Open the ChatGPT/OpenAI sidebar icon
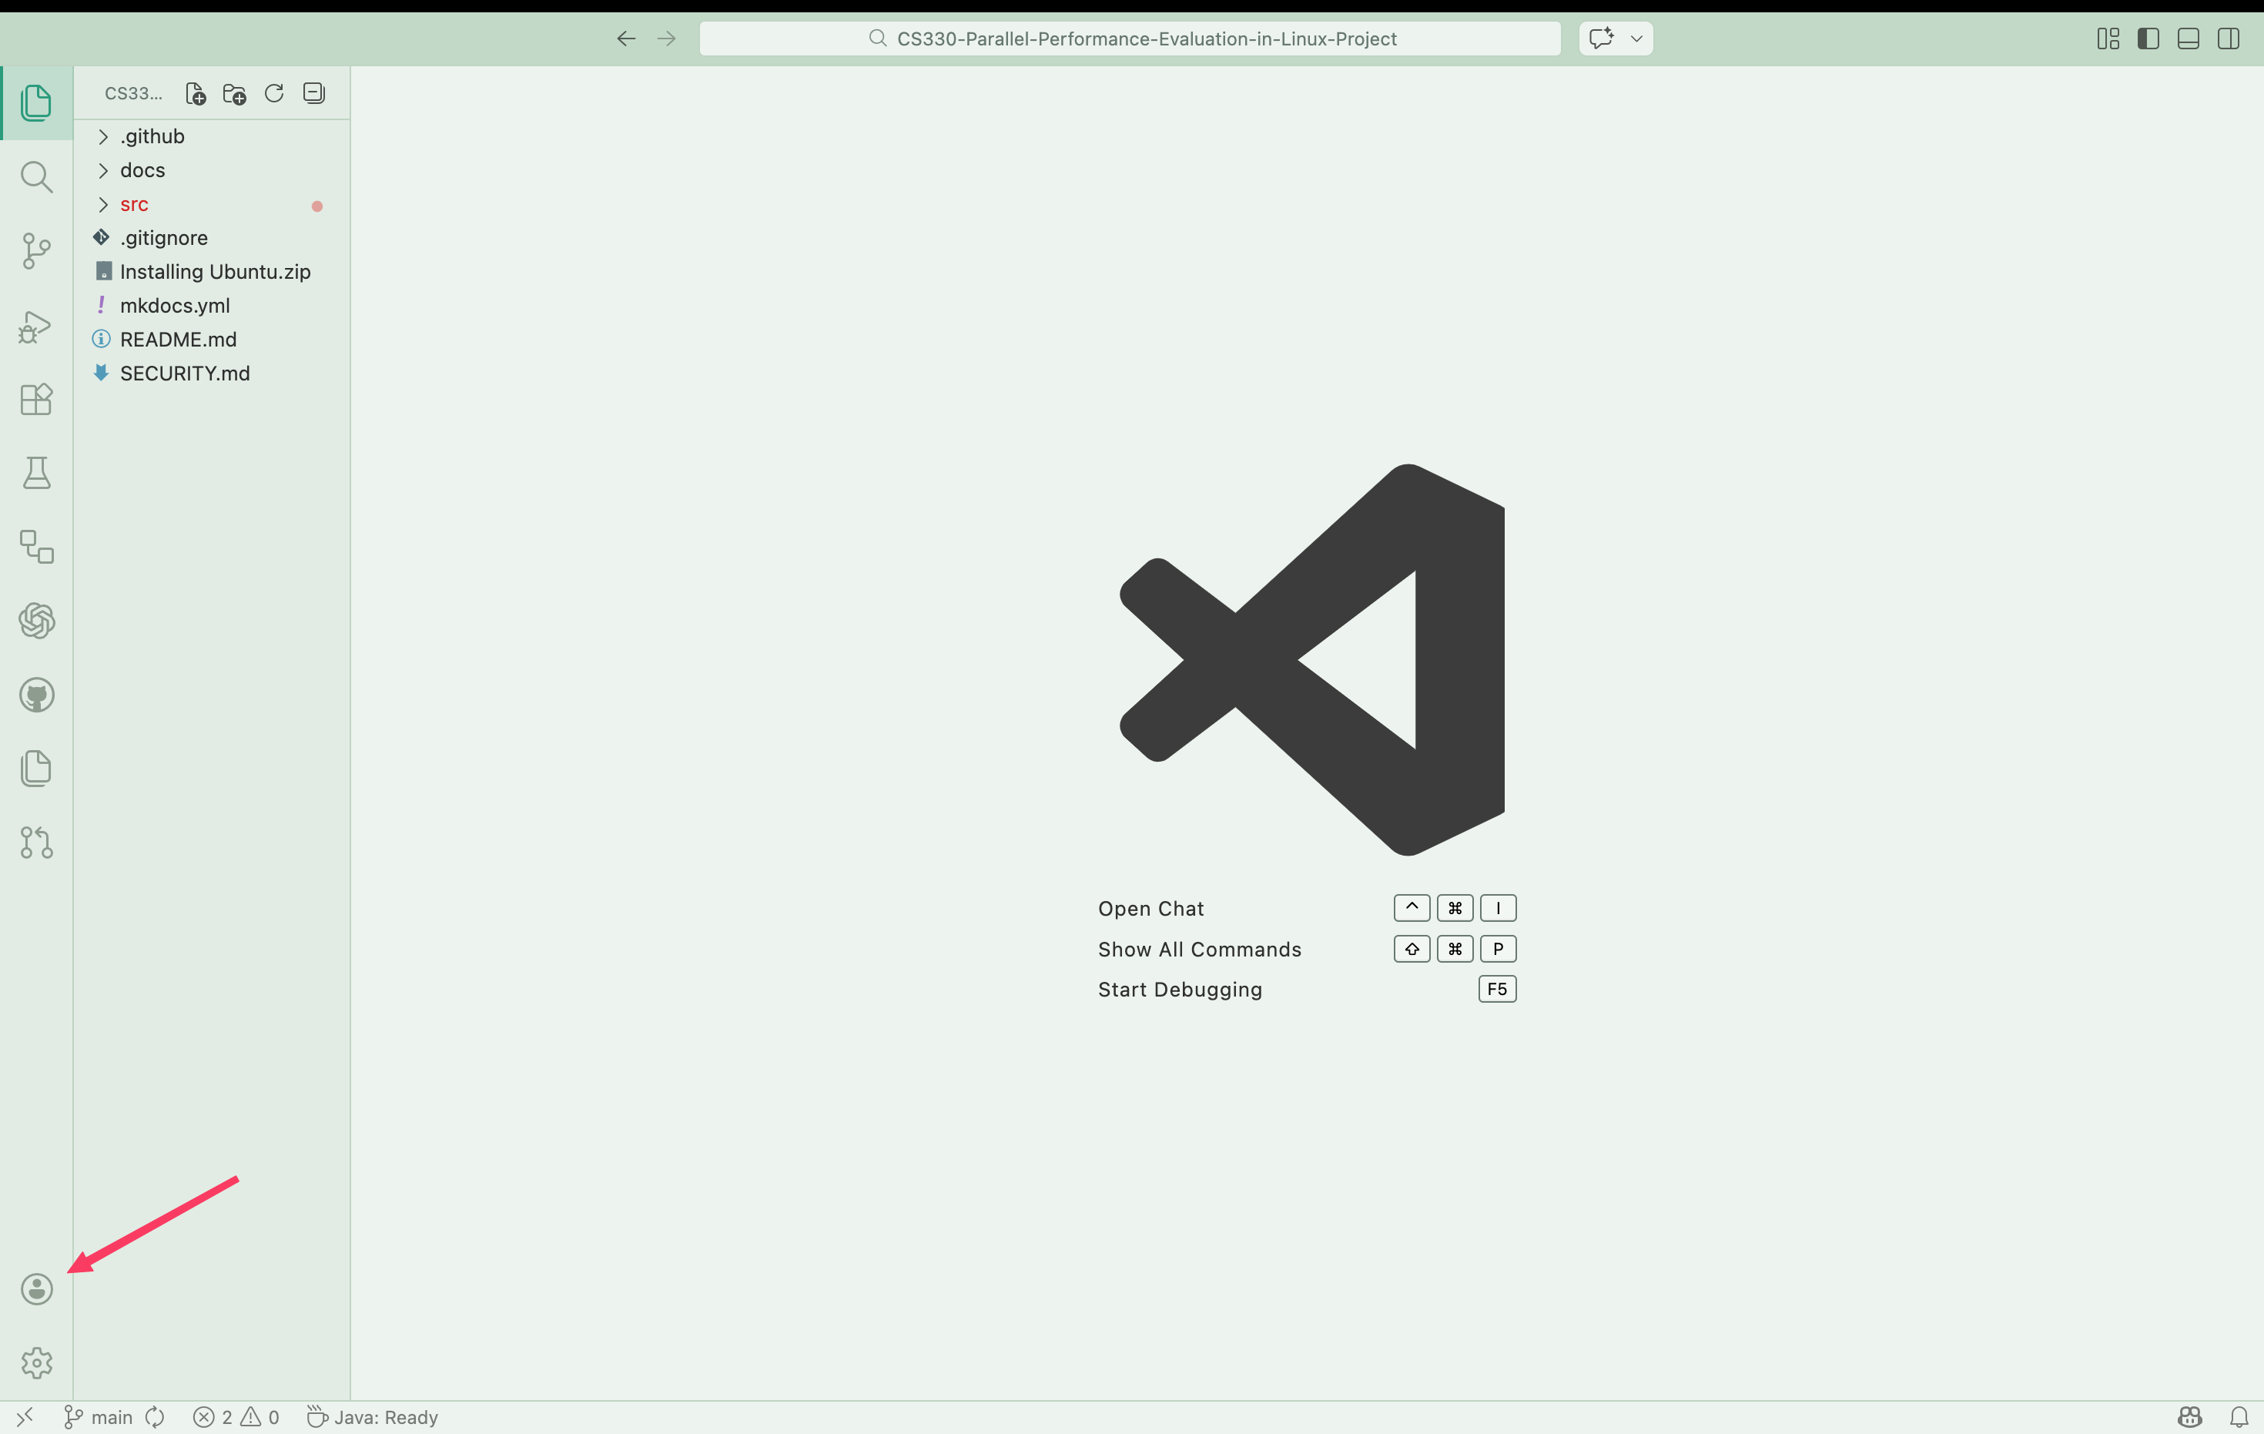 [x=35, y=621]
